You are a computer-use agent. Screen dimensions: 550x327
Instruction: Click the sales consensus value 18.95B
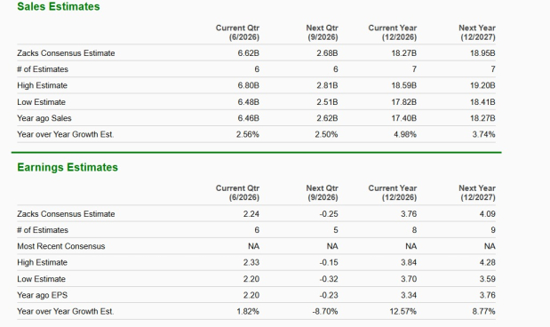(482, 53)
